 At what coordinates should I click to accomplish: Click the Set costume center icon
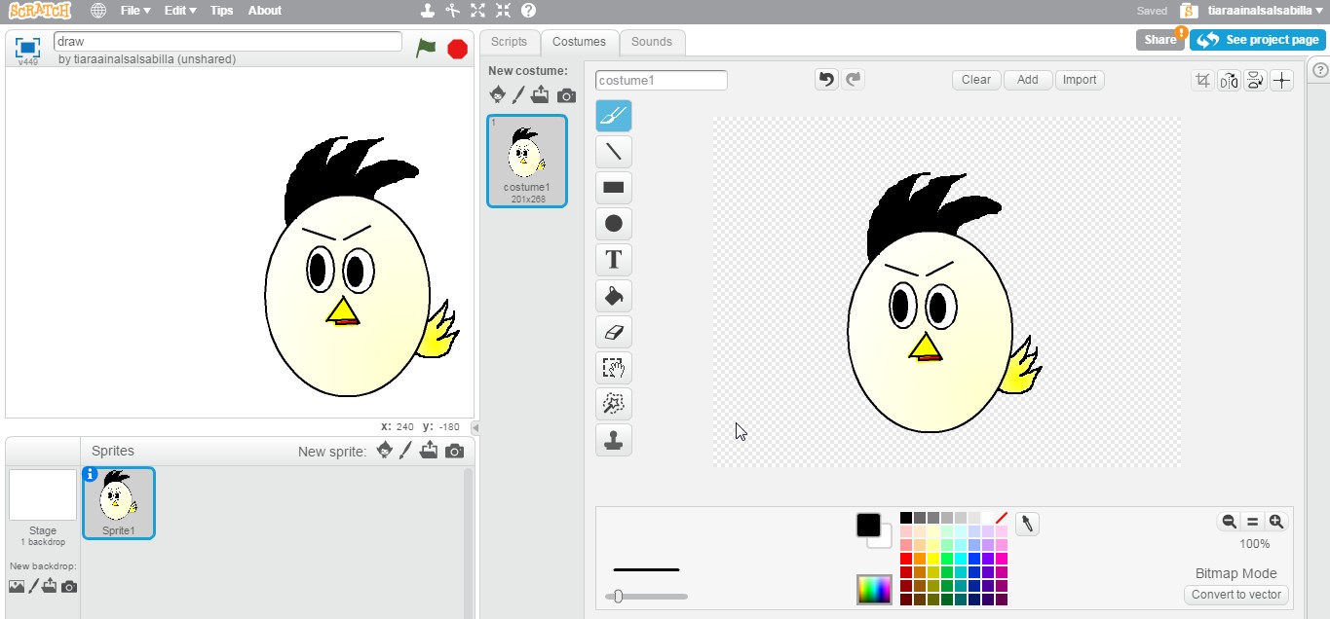click(1282, 80)
